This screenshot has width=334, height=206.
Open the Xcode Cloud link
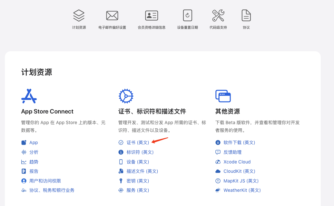(237, 162)
